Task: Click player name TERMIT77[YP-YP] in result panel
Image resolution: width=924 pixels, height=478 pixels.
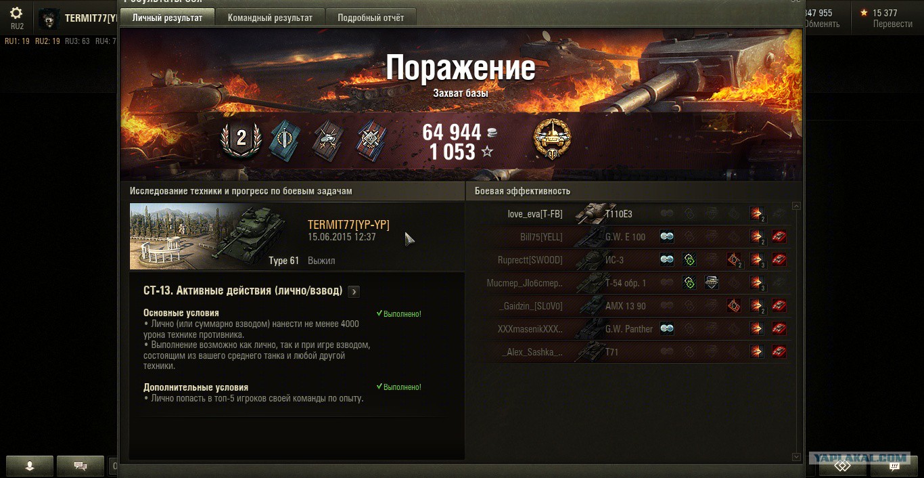Action: coord(348,225)
